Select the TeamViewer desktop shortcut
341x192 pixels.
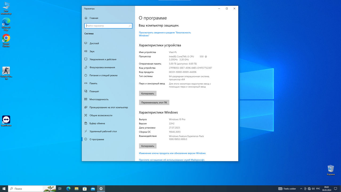pyautogui.click(x=6, y=121)
